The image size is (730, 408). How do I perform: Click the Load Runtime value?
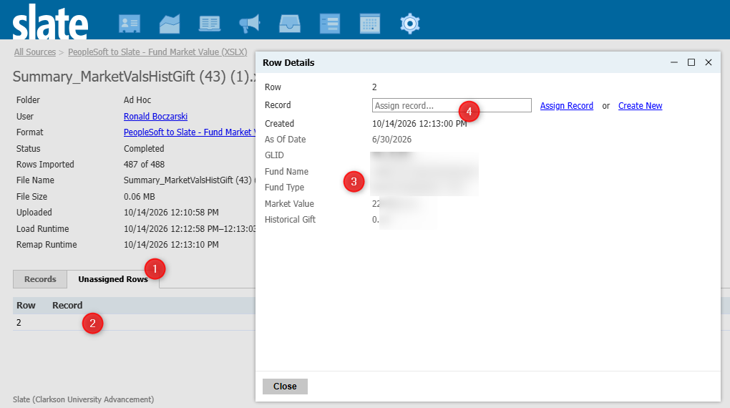[x=190, y=228]
